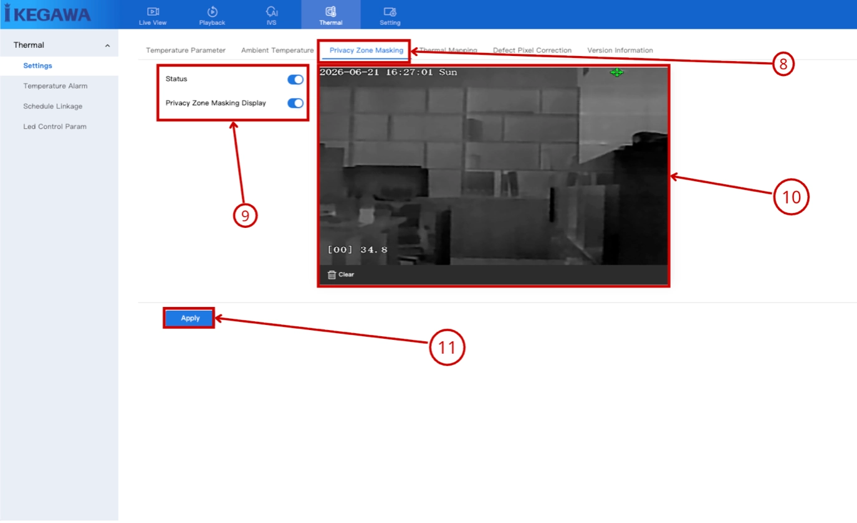This screenshot has height=523, width=857.
Task: Open Led Control Param in sidebar
Action: pos(55,126)
